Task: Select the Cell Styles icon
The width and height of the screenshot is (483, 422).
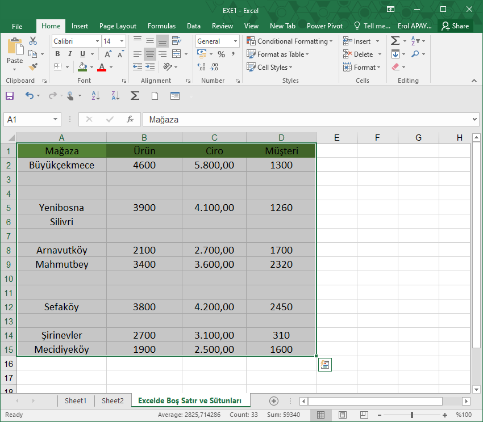Action: pos(251,67)
